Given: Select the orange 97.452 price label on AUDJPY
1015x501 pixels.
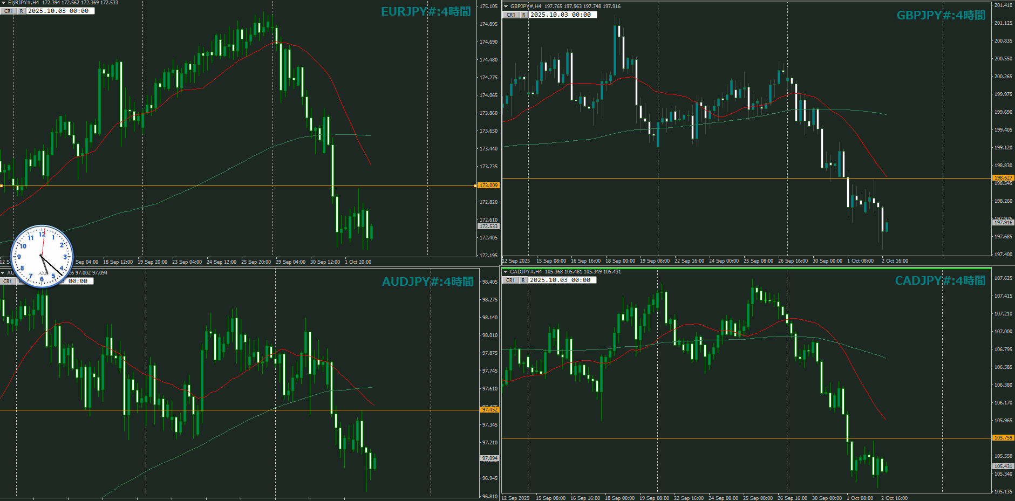Looking at the screenshot, I should click(x=490, y=410).
